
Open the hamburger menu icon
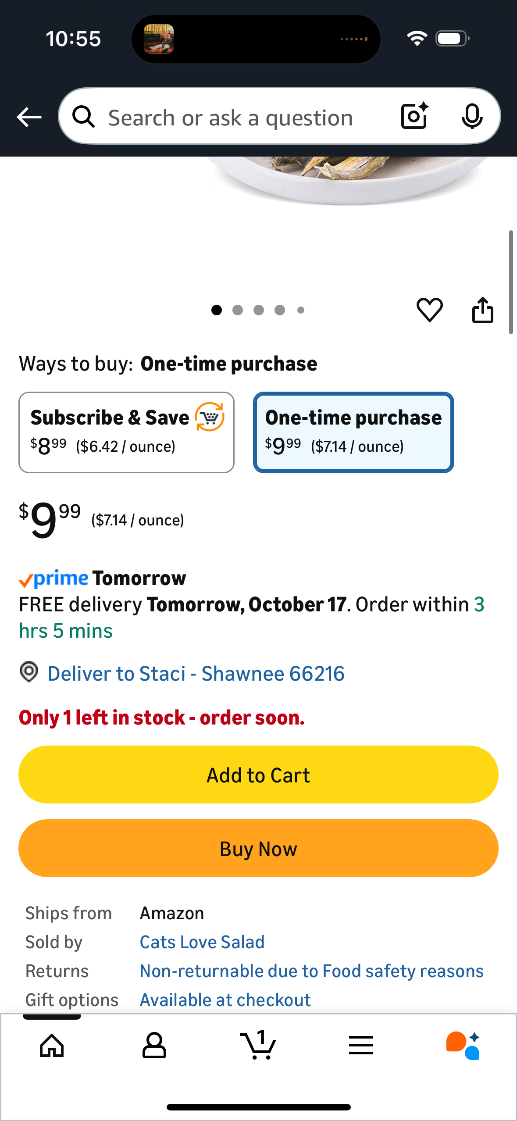coord(361,1046)
